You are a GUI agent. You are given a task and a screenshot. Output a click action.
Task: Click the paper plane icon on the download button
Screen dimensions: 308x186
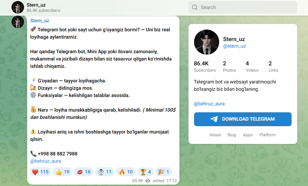click(x=214, y=119)
